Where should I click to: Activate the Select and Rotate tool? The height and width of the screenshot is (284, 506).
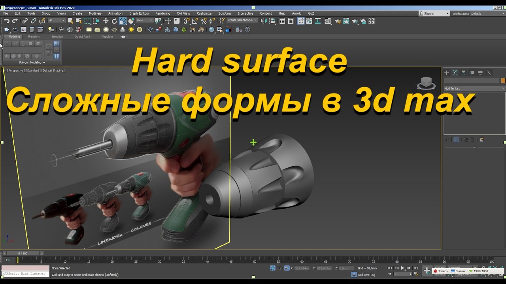[x=114, y=21]
